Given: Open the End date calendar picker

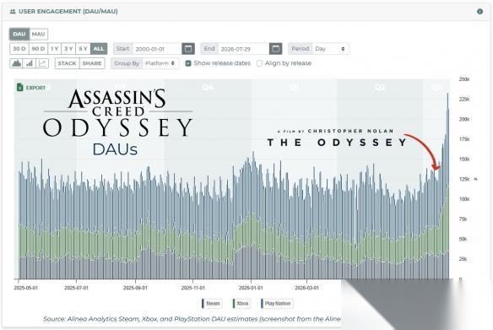Looking at the screenshot, I should tap(275, 49).
